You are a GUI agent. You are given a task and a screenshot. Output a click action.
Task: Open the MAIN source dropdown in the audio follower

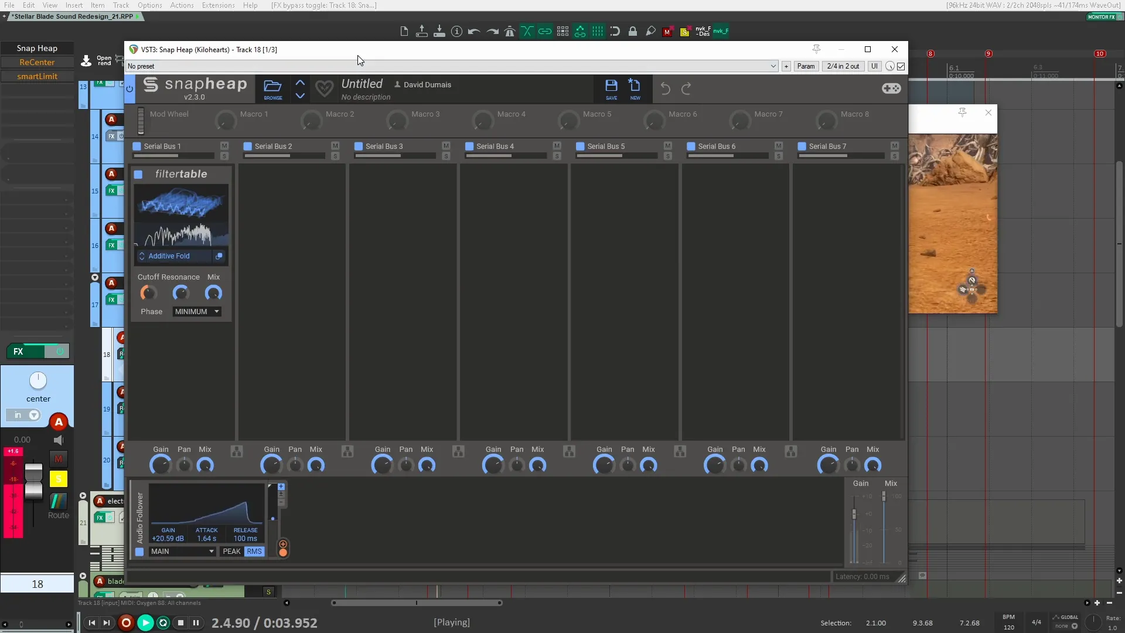click(x=182, y=552)
